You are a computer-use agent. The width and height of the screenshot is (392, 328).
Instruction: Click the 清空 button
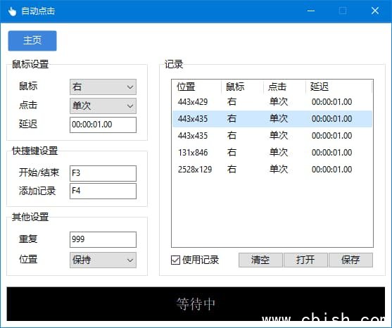pos(260,260)
